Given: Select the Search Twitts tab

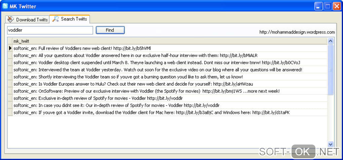Looking at the screenshot, I should pyautogui.click(x=70, y=19).
